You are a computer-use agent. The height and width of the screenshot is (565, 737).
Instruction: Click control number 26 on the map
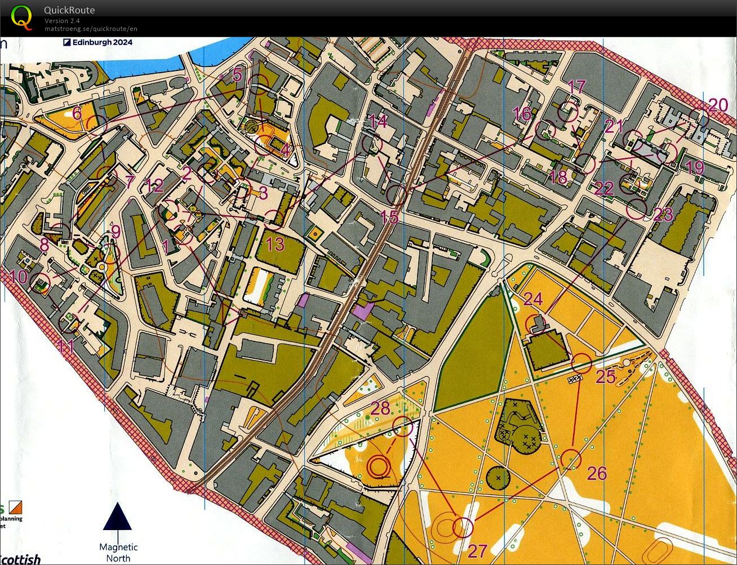coord(597,473)
